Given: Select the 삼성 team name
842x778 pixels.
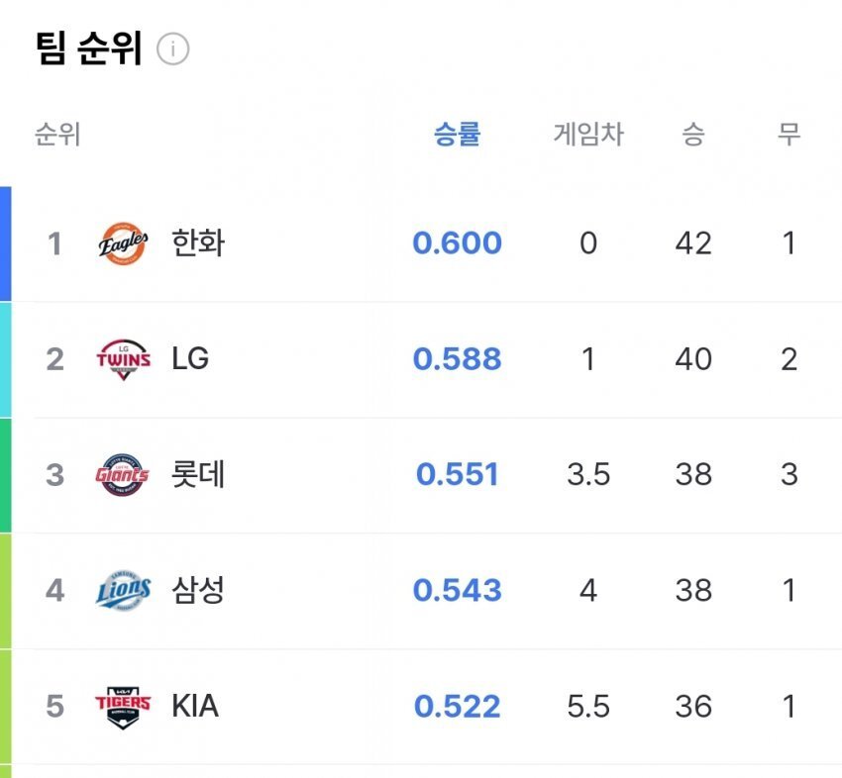Looking at the screenshot, I should 197,590.
